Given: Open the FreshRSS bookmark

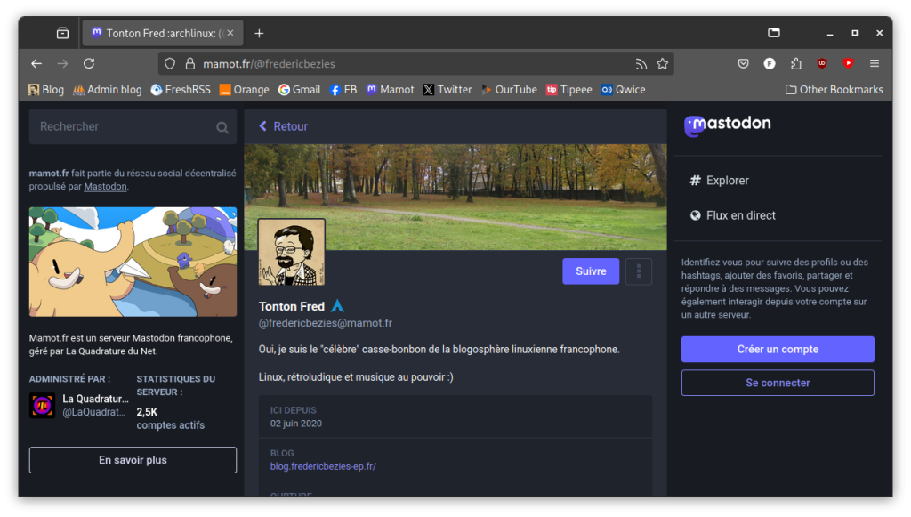Looking at the screenshot, I should click(x=181, y=90).
